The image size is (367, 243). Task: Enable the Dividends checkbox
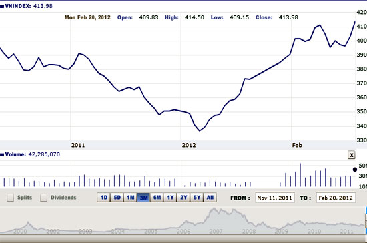(43, 198)
